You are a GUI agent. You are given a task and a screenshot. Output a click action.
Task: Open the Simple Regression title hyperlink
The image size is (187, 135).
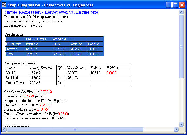(x=51, y=12)
